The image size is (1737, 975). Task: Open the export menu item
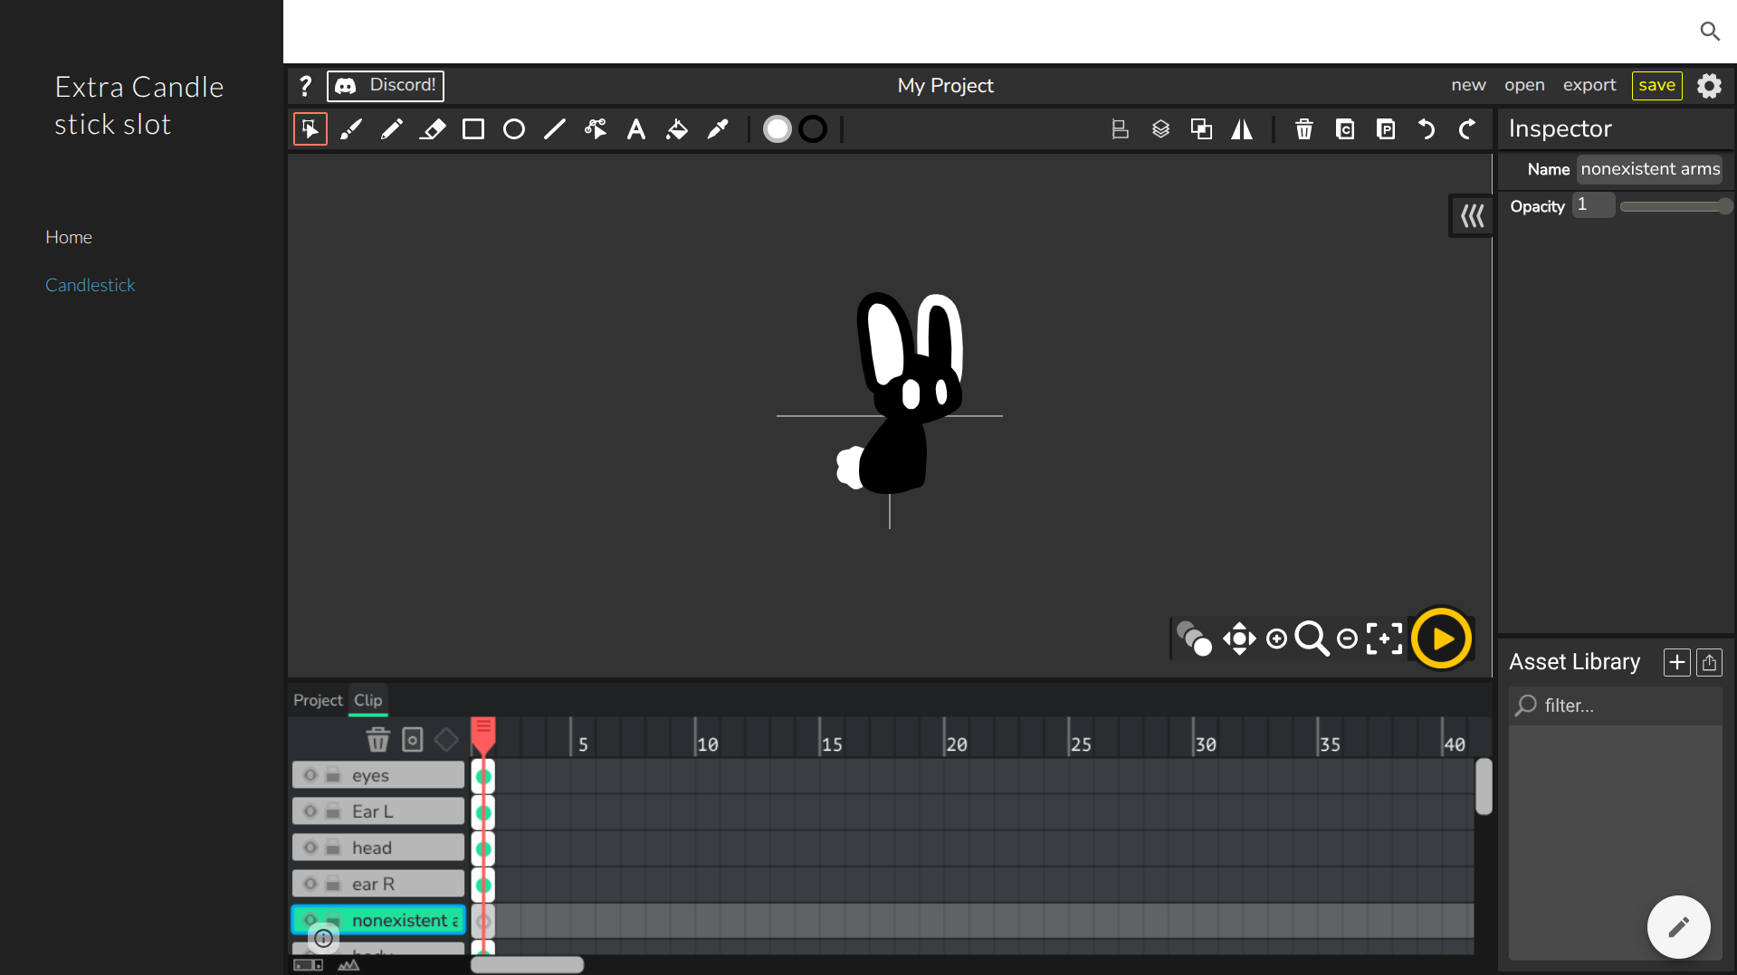coord(1589,85)
